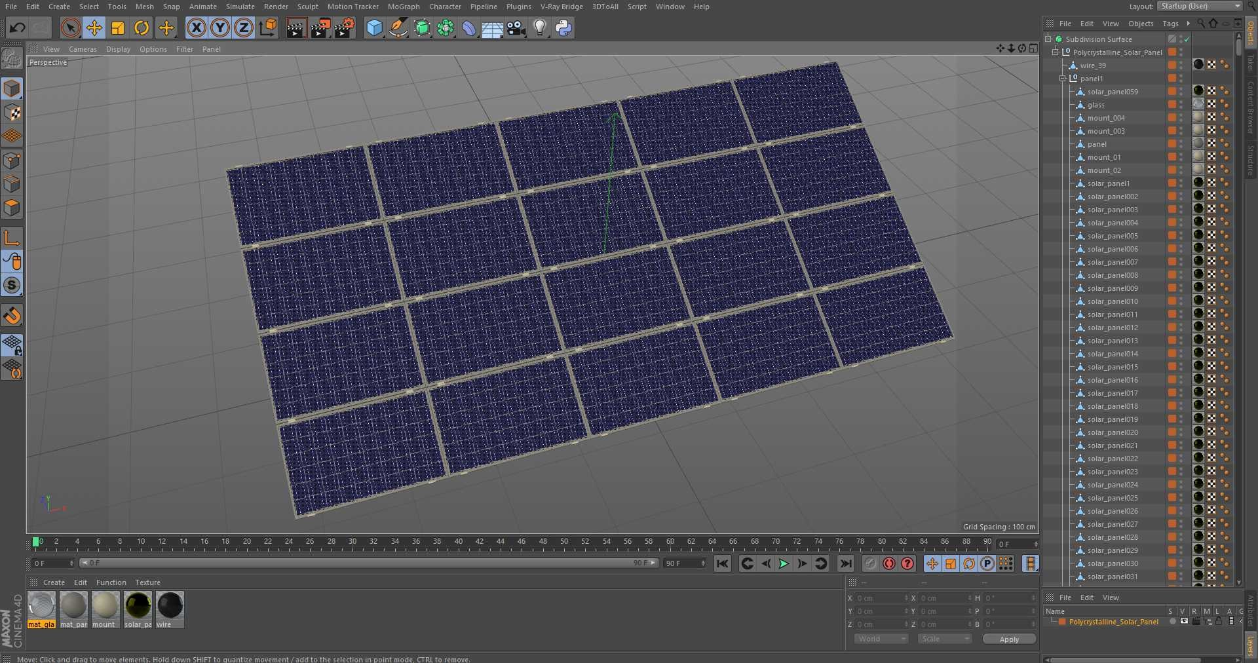The image size is (1258, 663).
Task: Collapse Polycrystalline_Solar_Panel null tree
Action: tap(1056, 52)
